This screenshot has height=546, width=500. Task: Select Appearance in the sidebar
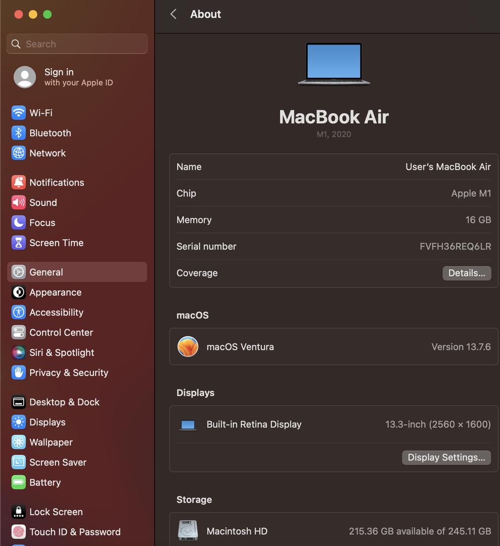(x=77, y=292)
